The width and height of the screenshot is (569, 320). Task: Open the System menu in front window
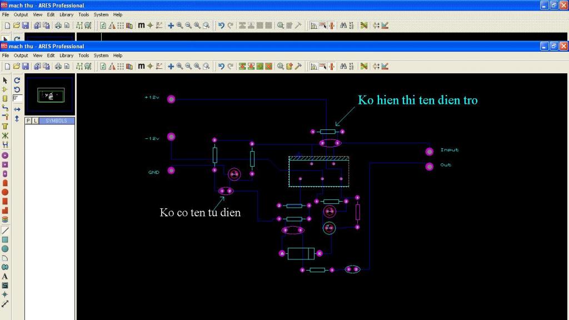coord(101,56)
